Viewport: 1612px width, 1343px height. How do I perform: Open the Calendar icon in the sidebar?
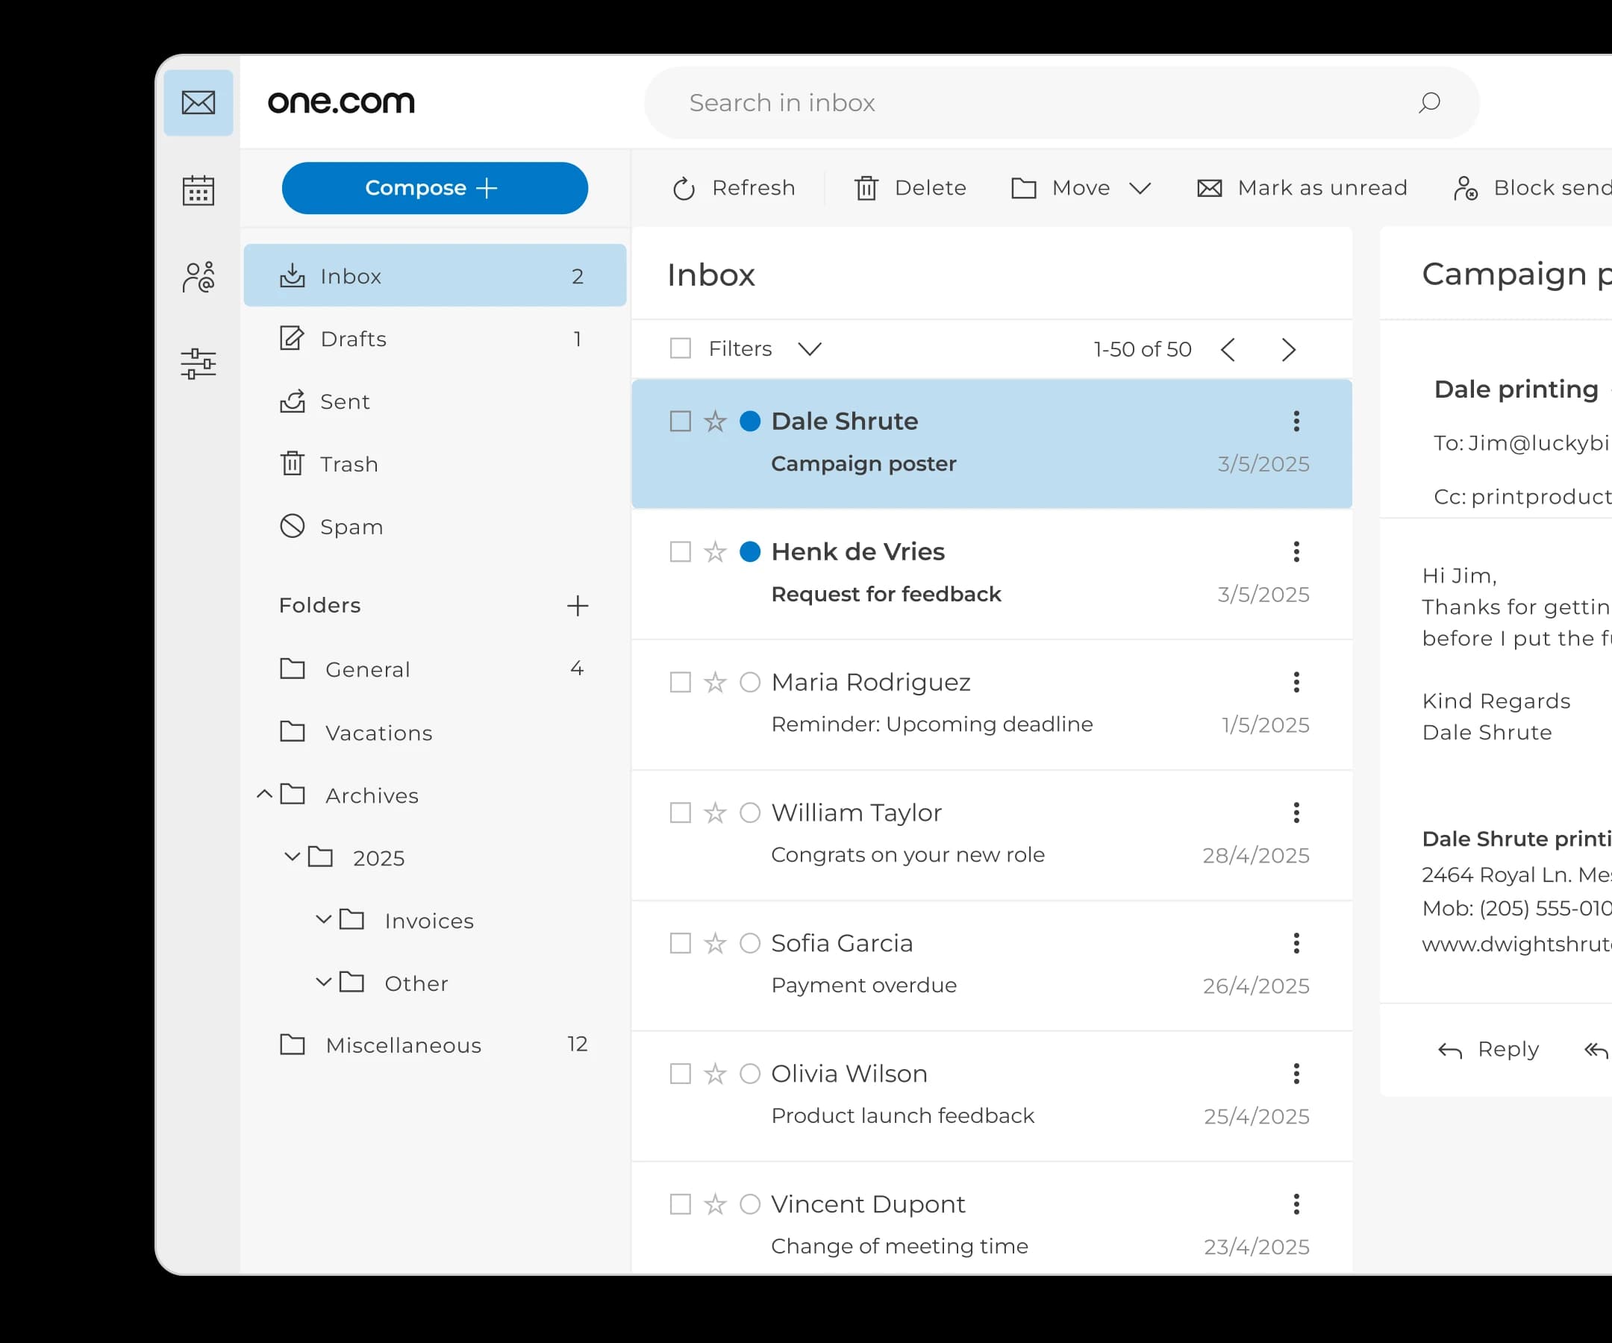tap(198, 190)
